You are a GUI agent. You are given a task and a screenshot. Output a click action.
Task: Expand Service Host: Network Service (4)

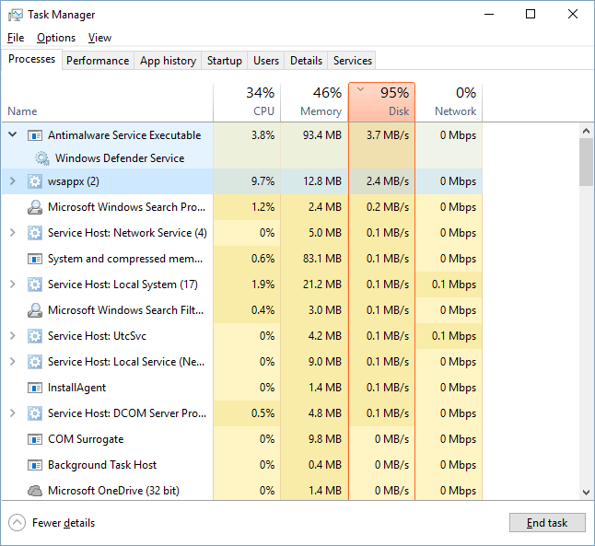[13, 233]
